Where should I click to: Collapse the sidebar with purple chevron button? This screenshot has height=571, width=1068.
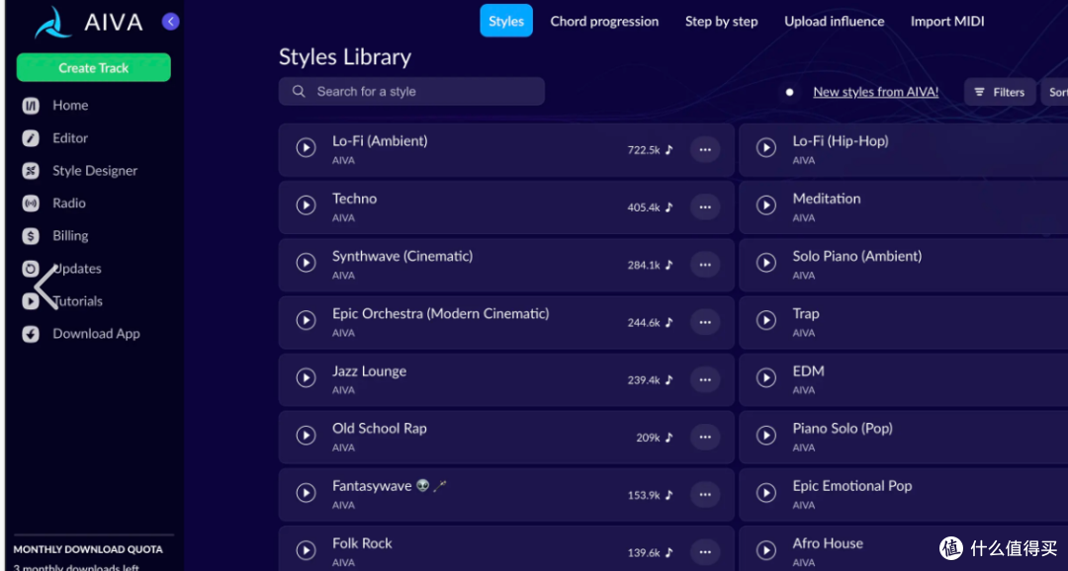tap(170, 22)
